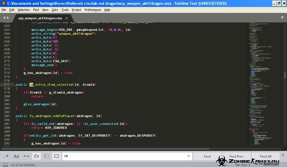The width and height of the screenshot is (287, 168).
Task: Open the find history dropdown arrow
Action: click(x=189, y=156)
